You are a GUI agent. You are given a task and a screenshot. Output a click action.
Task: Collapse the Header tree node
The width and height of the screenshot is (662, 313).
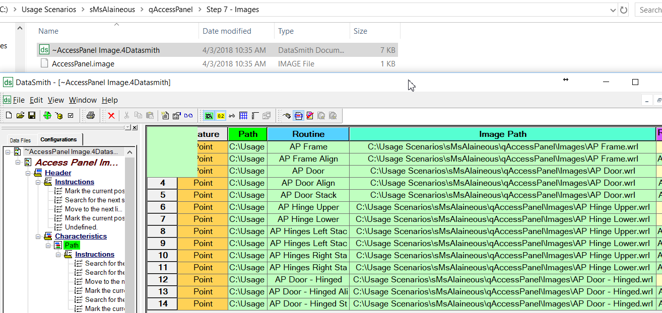click(28, 173)
